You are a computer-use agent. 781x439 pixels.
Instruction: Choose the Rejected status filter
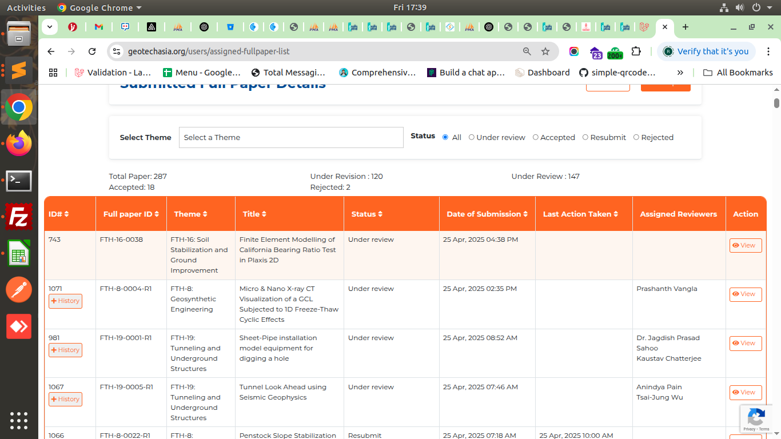click(x=636, y=137)
